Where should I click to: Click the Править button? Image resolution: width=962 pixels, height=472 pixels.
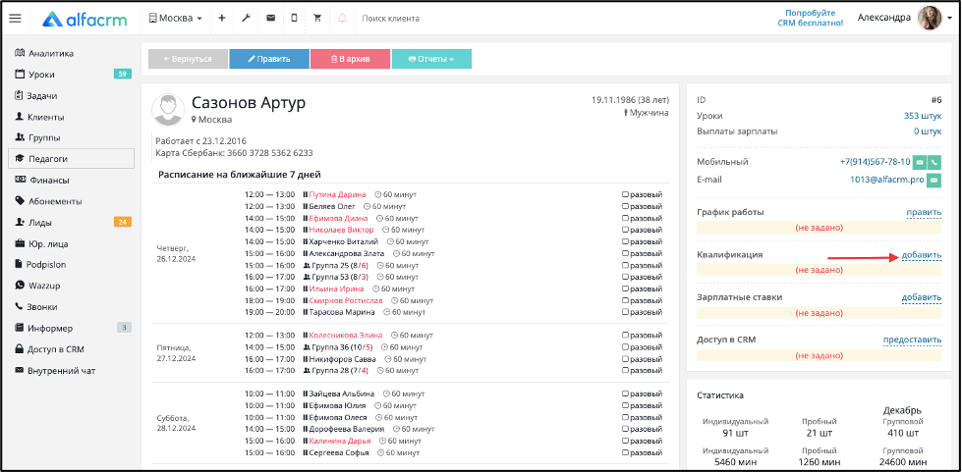click(x=268, y=60)
